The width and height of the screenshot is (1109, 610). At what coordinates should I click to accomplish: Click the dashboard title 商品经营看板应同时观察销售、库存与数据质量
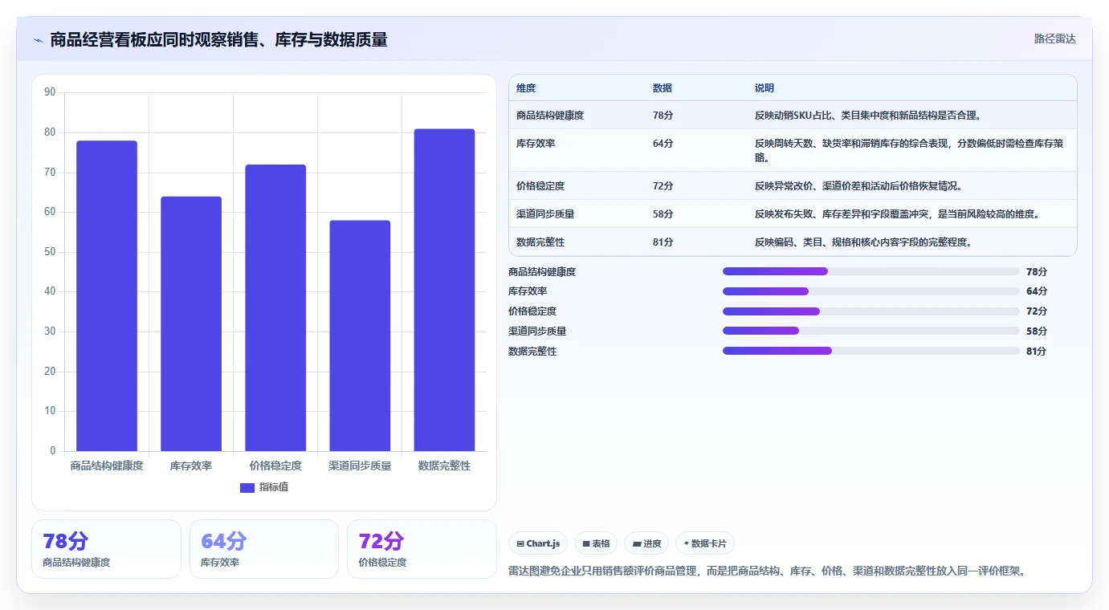(218, 40)
